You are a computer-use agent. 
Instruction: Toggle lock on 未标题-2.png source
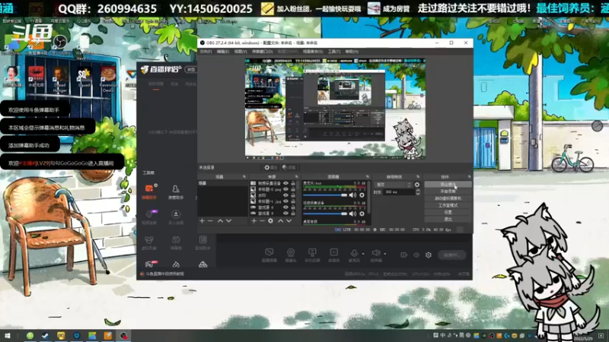[293, 189]
